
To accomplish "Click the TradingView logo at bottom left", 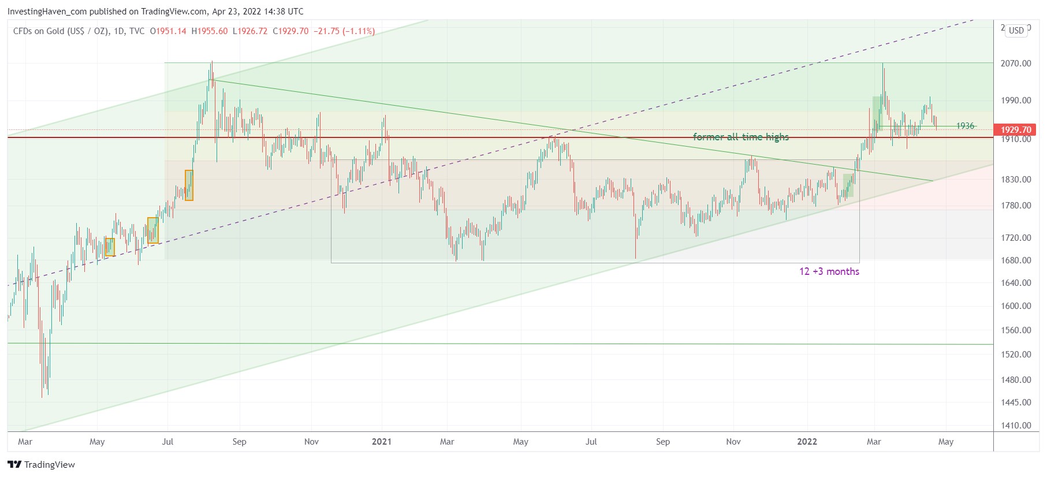I will point(41,464).
